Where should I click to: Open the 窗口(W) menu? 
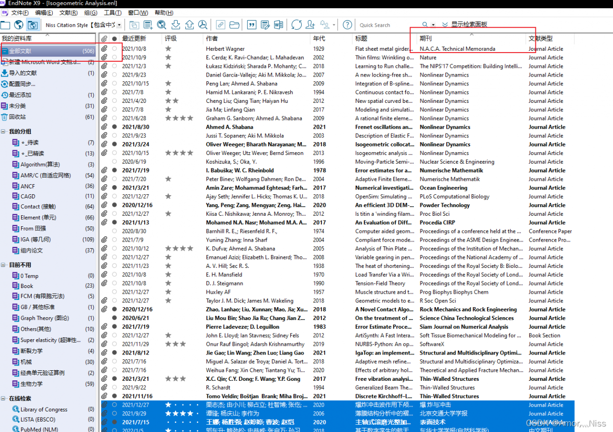pos(138,12)
